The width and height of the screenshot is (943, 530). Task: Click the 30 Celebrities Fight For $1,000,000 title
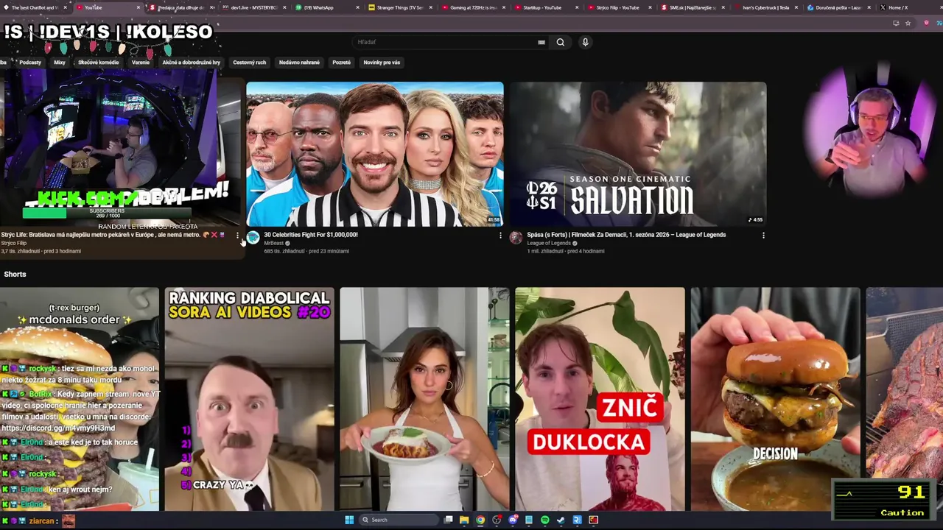click(311, 235)
